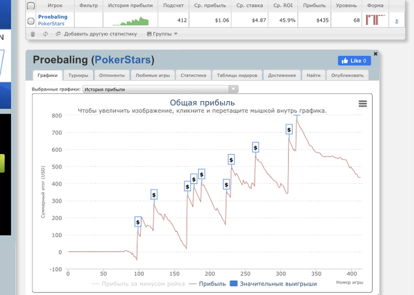Expand the 'Группы' dropdown menu
Screen dimensions: 414x295
162,34
